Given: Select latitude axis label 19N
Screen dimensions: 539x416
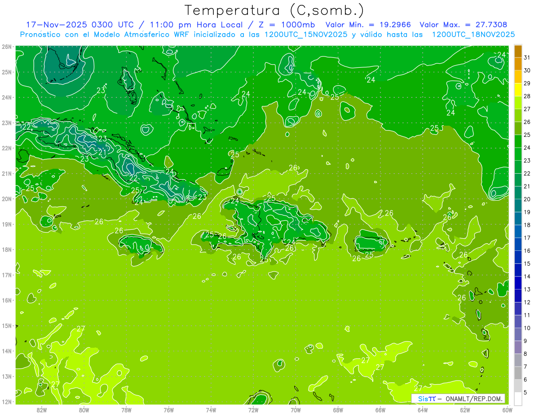Looking at the screenshot, I should pos(7,224).
